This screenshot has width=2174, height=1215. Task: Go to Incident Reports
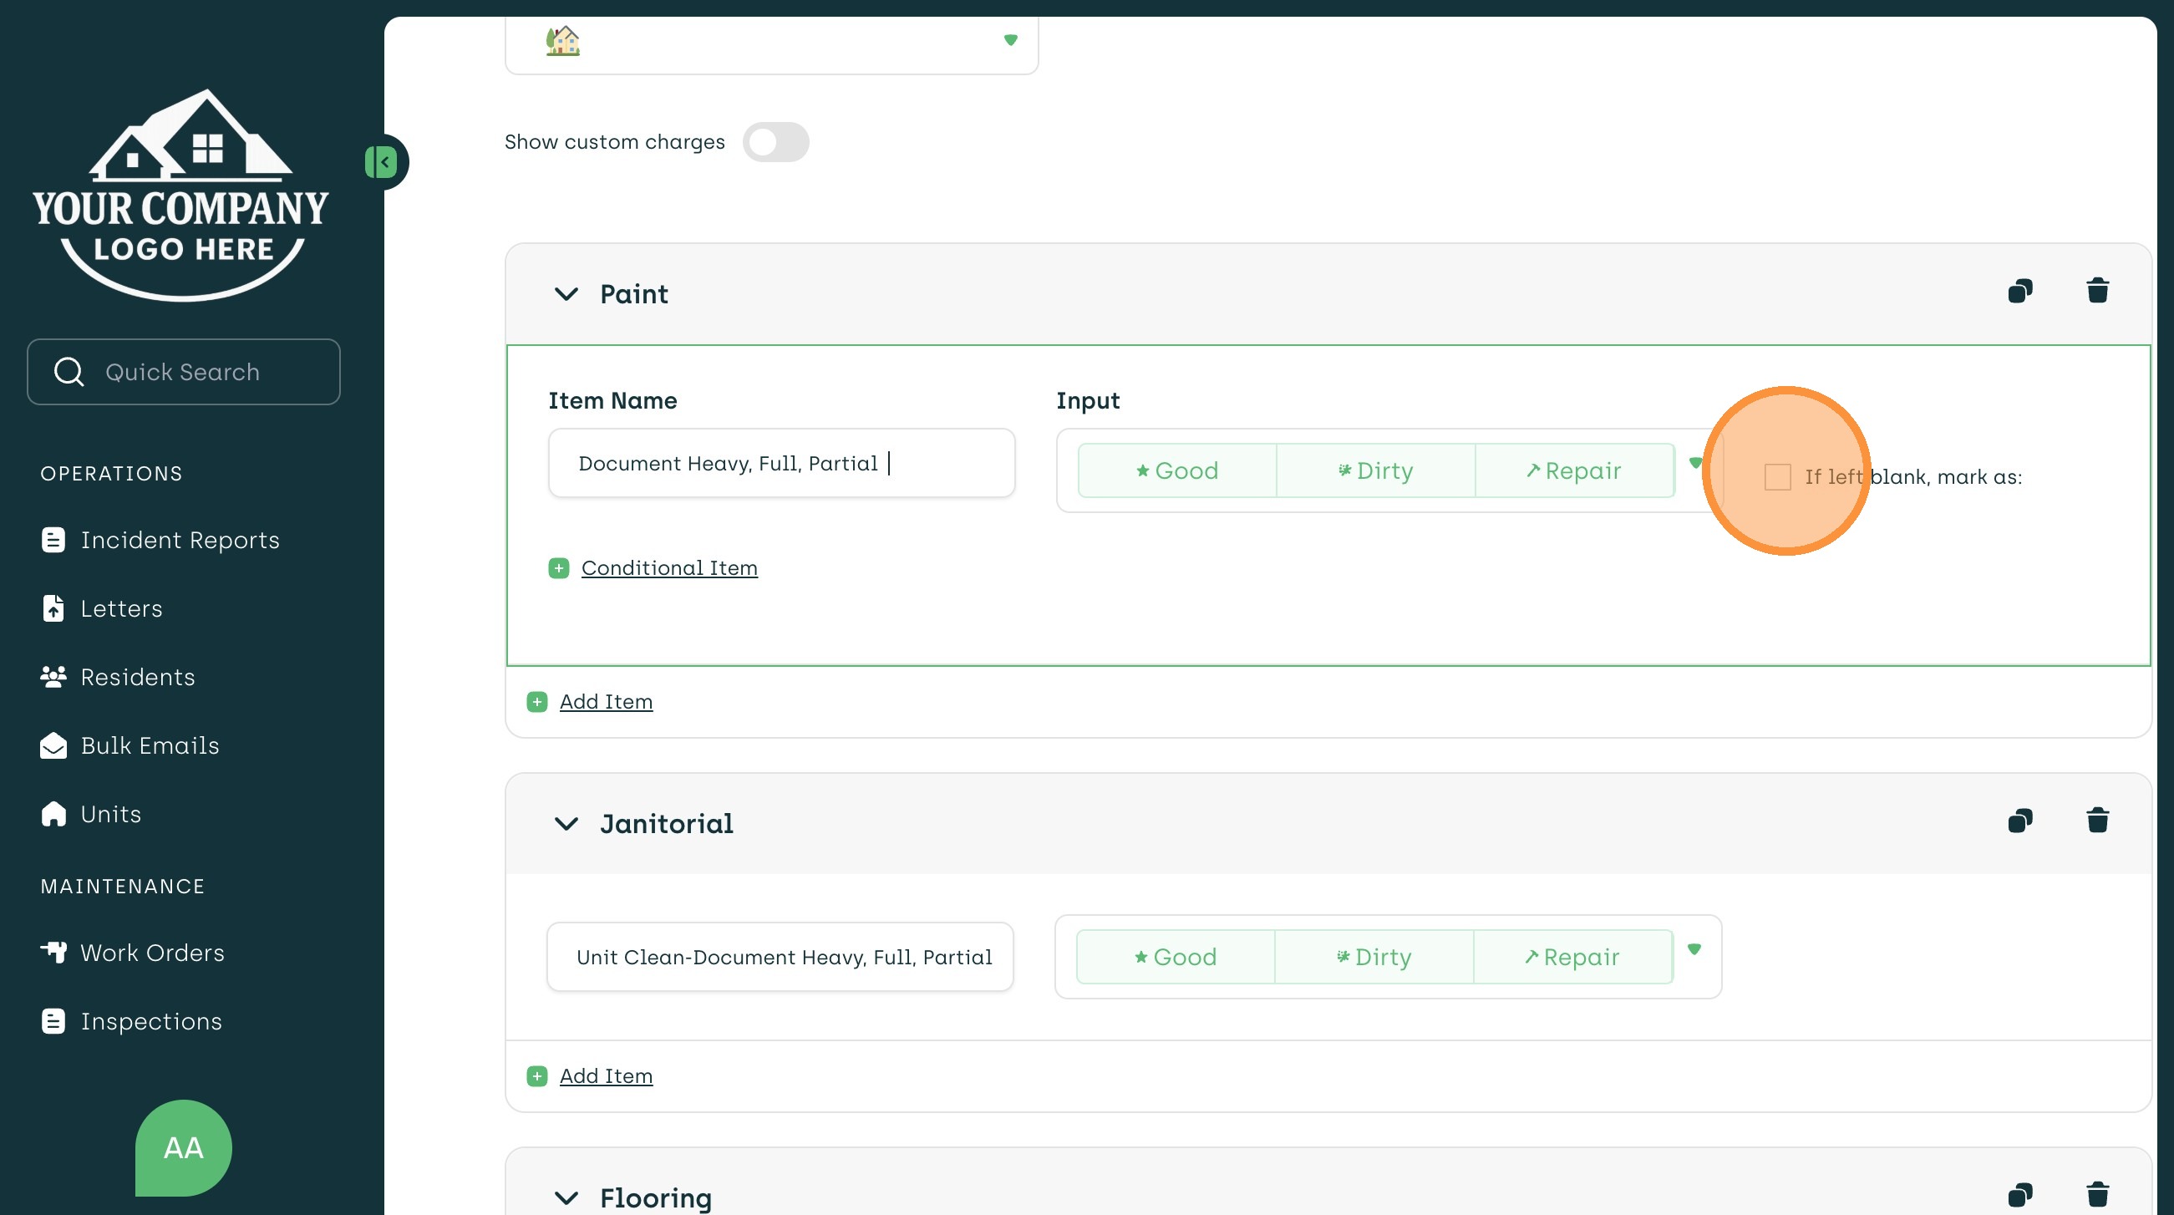[x=180, y=540]
